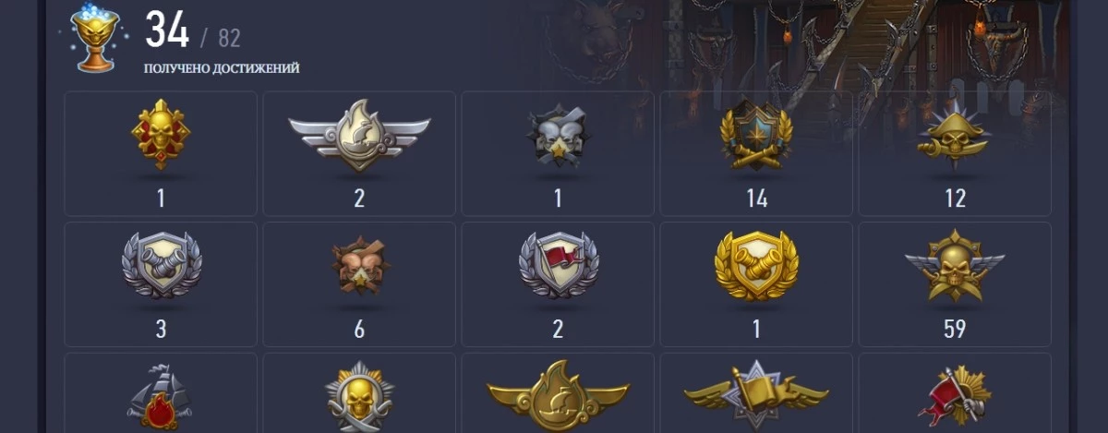
Task: Select the bronze eagle skull badge with 6
Action: [359, 267]
